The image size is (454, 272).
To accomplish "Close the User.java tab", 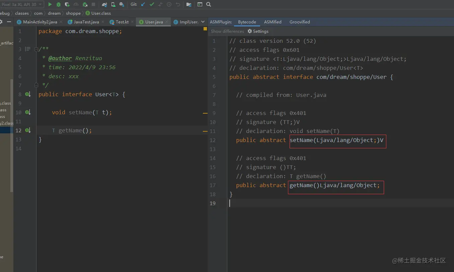I will tap(167, 22).
